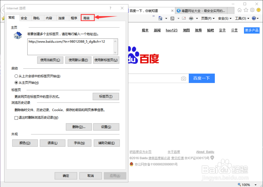The width and height of the screenshot is (263, 187).
Task: Click the RSS feed icon
Action: (172, 18)
